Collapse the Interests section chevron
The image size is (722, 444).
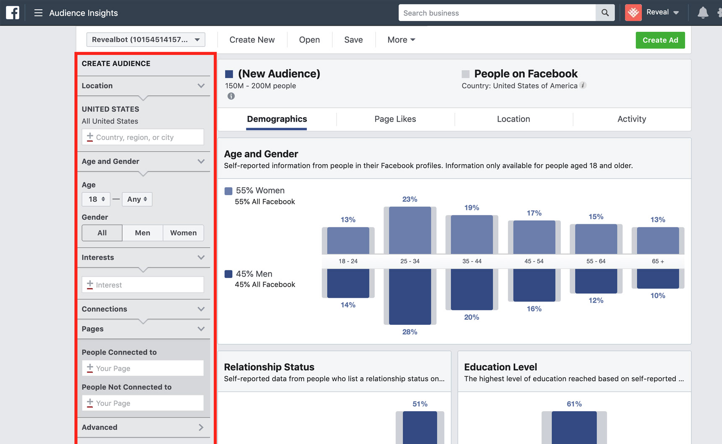(x=201, y=258)
